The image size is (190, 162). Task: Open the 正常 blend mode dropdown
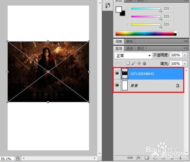[x=133, y=56]
